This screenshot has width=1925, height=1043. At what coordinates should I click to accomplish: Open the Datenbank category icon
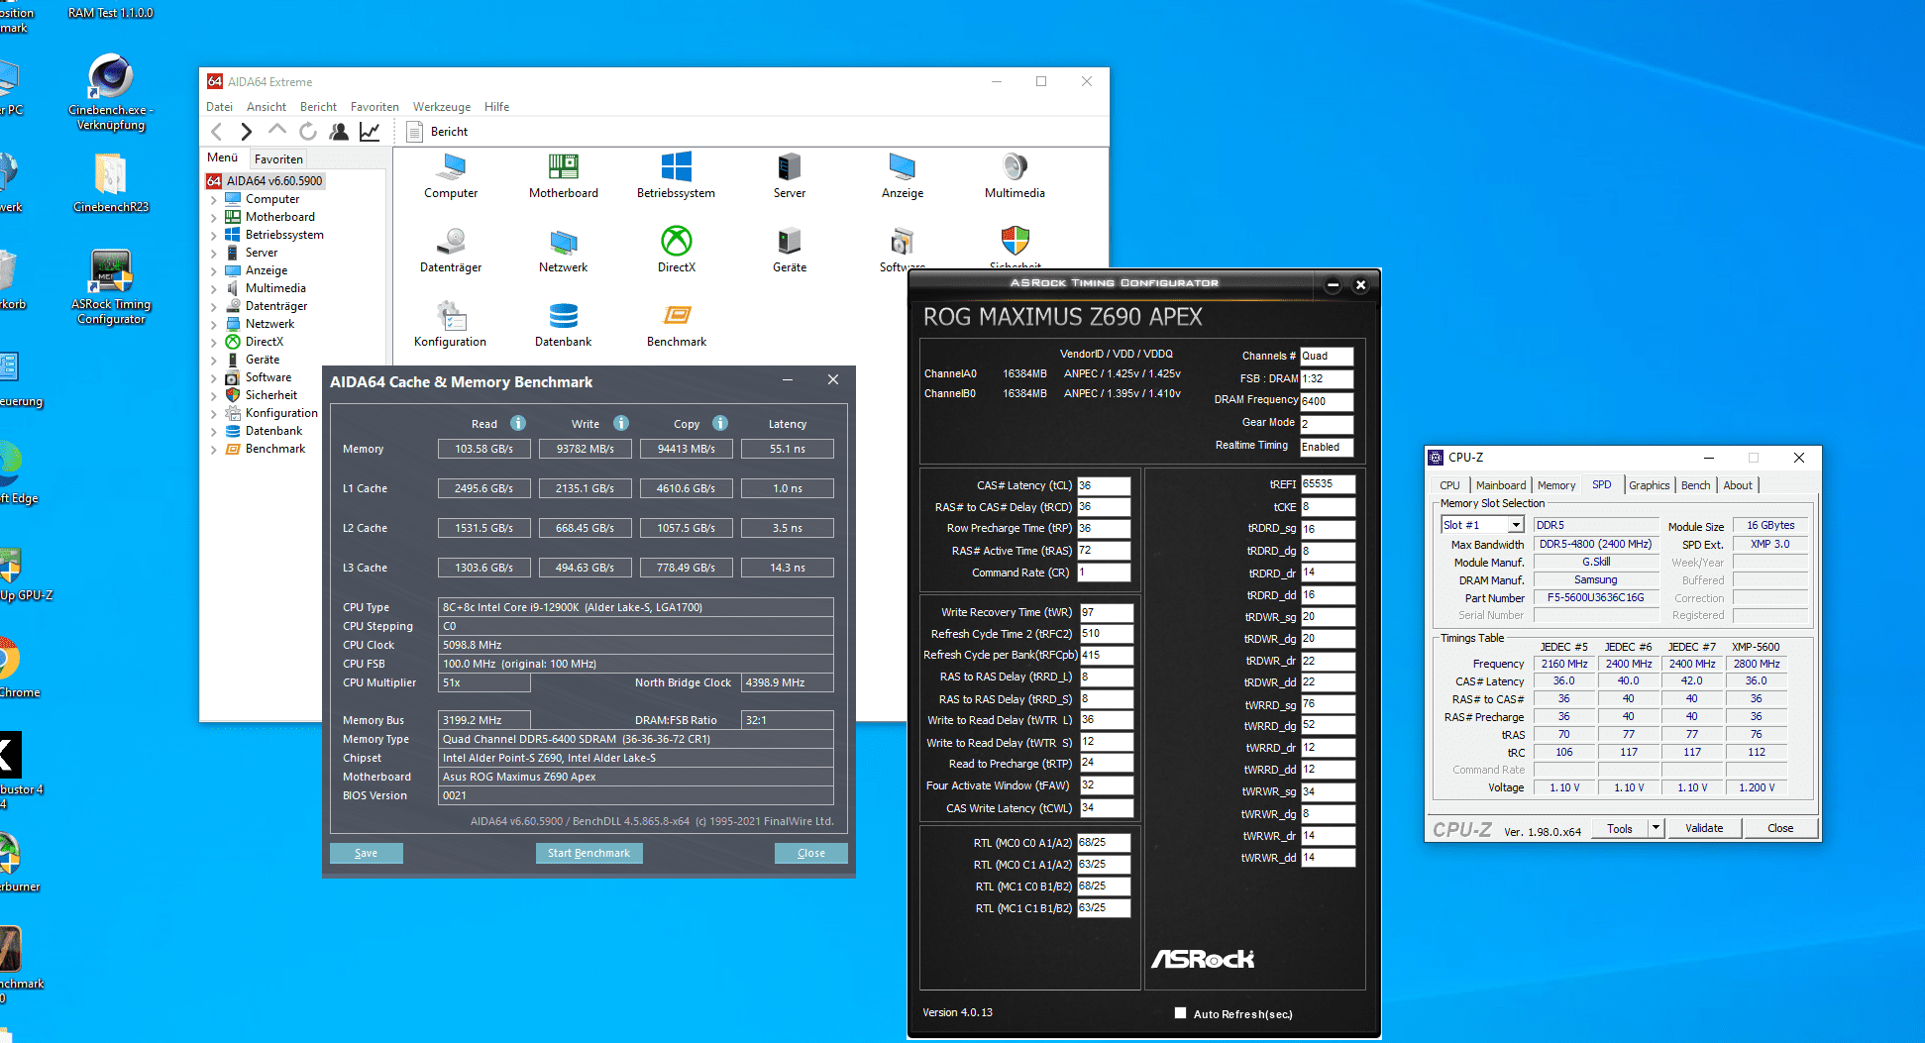point(563,325)
